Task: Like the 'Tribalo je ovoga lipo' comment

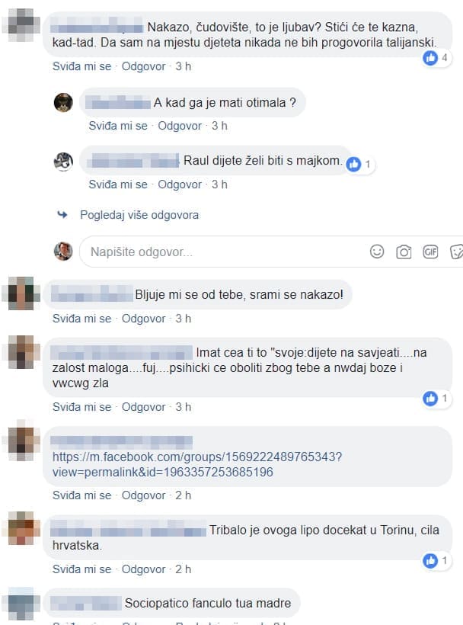Action: 81,569
